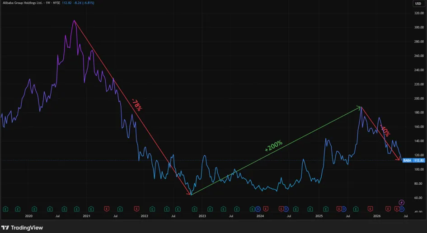Click the 1W interval label in the chart legend
The image size is (427, 233).
pyautogui.click(x=48, y=3)
